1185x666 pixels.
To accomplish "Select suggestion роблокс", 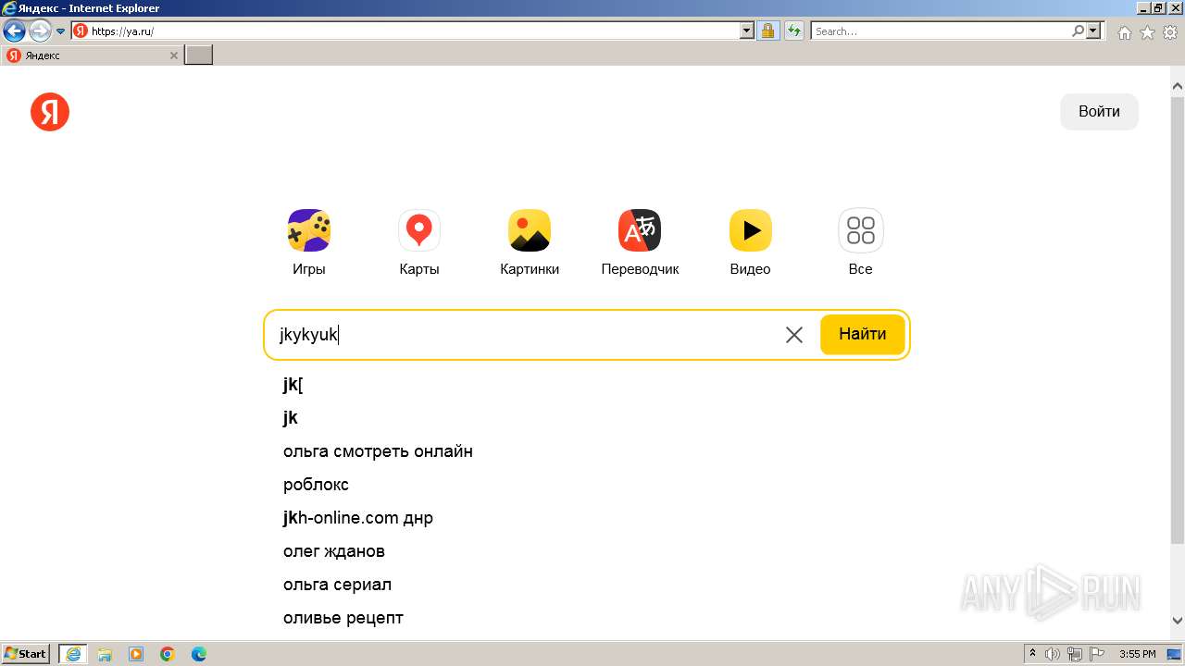I will click(x=316, y=485).
